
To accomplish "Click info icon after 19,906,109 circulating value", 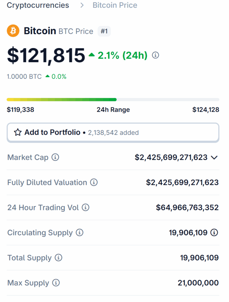I will point(214,233).
